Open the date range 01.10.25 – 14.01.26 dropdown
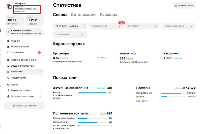The image size is (212, 134). (70, 26)
